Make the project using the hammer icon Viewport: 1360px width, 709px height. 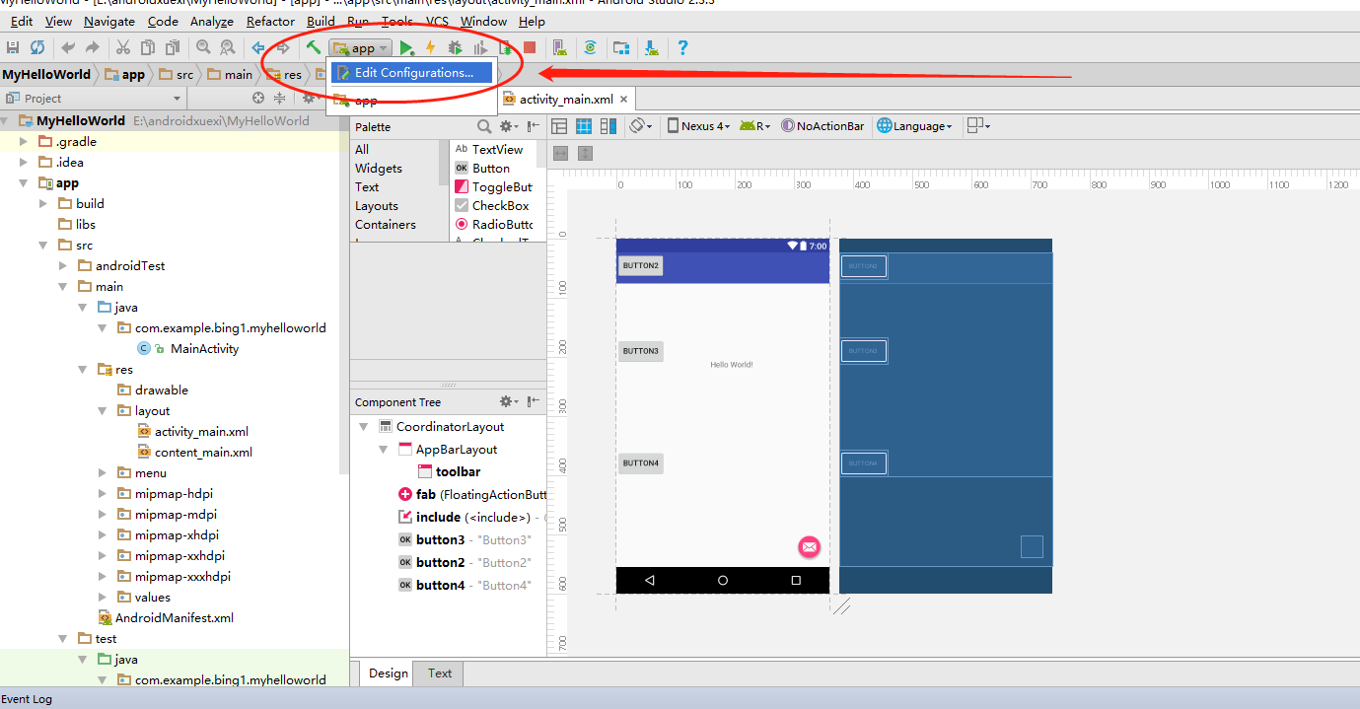coord(315,46)
